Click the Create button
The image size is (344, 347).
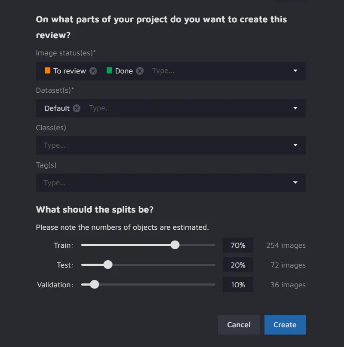285,325
